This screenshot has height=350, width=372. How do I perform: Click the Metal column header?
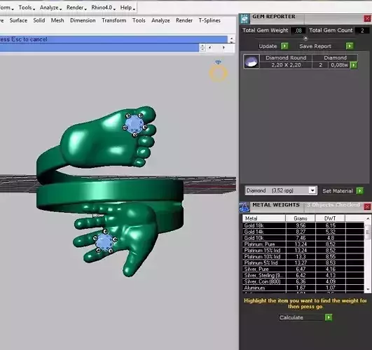pyautogui.click(x=263, y=218)
